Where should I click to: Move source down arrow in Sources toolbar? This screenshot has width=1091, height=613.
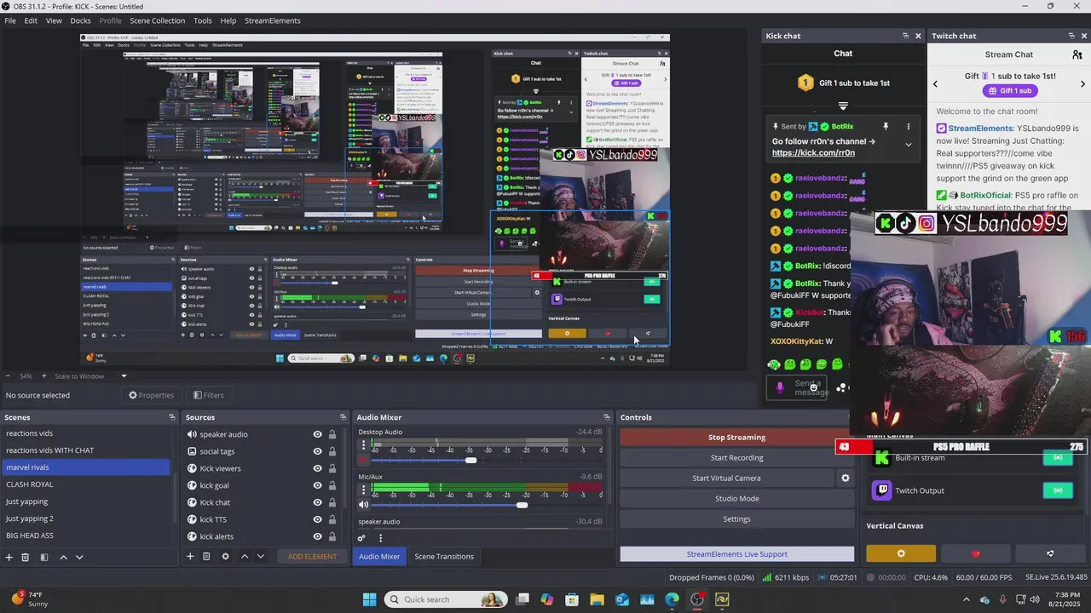(x=261, y=556)
